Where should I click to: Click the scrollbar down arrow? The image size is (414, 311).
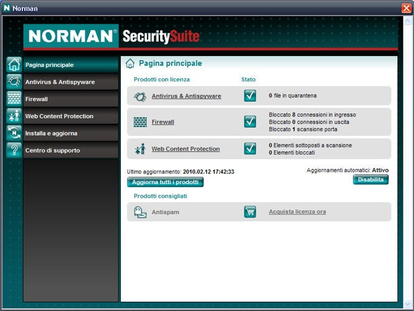point(408,304)
